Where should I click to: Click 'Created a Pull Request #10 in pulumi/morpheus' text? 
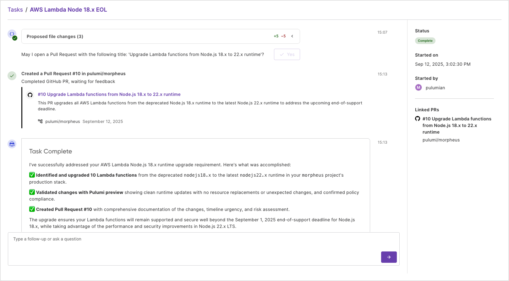[x=74, y=74]
